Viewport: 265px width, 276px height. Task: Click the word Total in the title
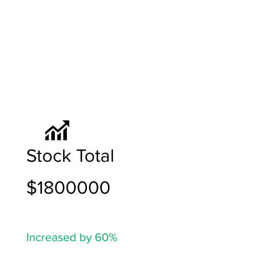(95, 156)
